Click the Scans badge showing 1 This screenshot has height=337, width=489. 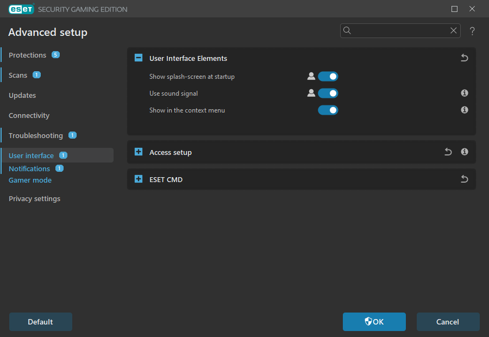click(36, 75)
